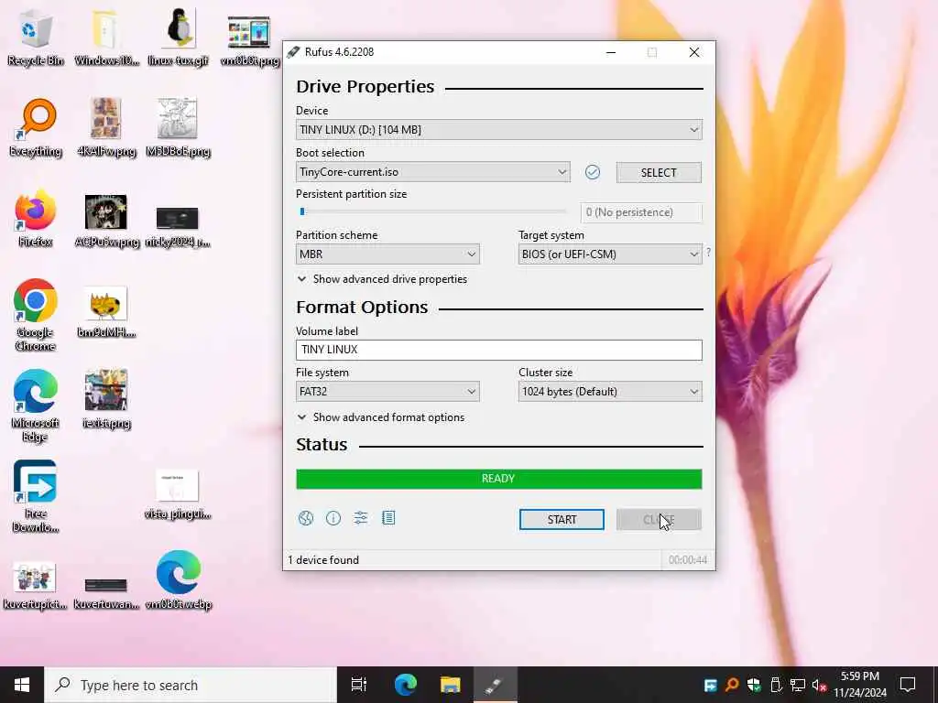
Task: Select the 4KAIFw.png desktop file
Action: [106, 128]
